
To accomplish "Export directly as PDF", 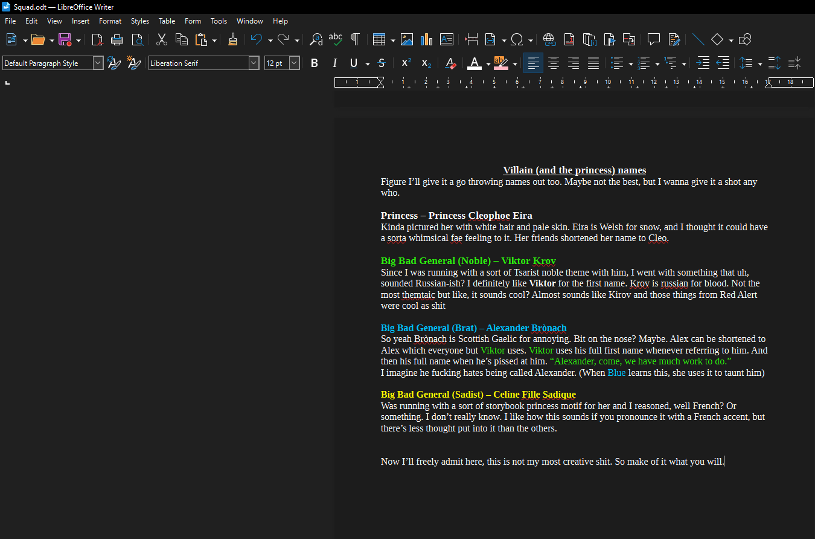I will tap(97, 40).
